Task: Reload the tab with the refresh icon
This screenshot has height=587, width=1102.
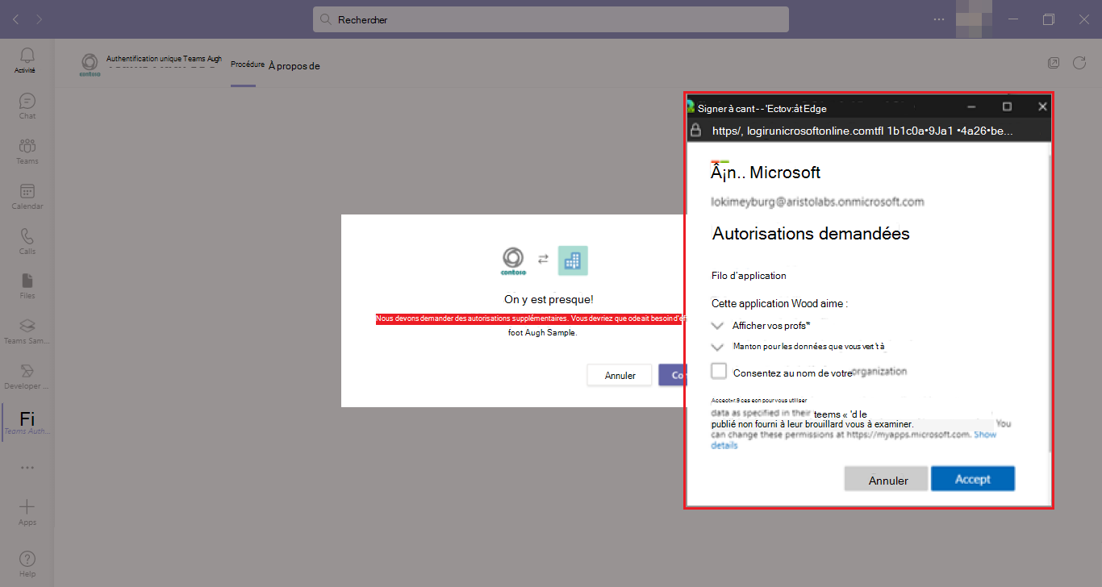Action: (x=1079, y=63)
